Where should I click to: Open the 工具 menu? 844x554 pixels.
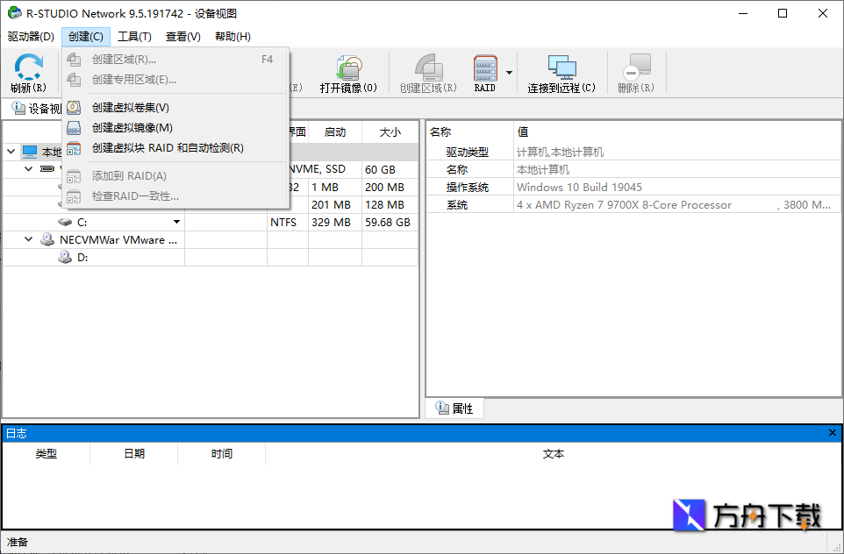(134, 36)
